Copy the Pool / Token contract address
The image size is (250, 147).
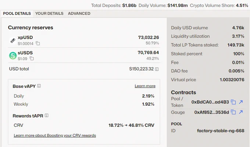coord(233,102)
